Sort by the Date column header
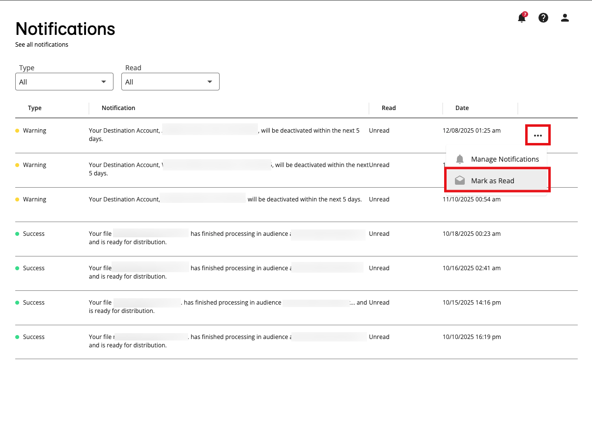The height and width of the screenshot is (424, 592). click(x=462, y=108)
